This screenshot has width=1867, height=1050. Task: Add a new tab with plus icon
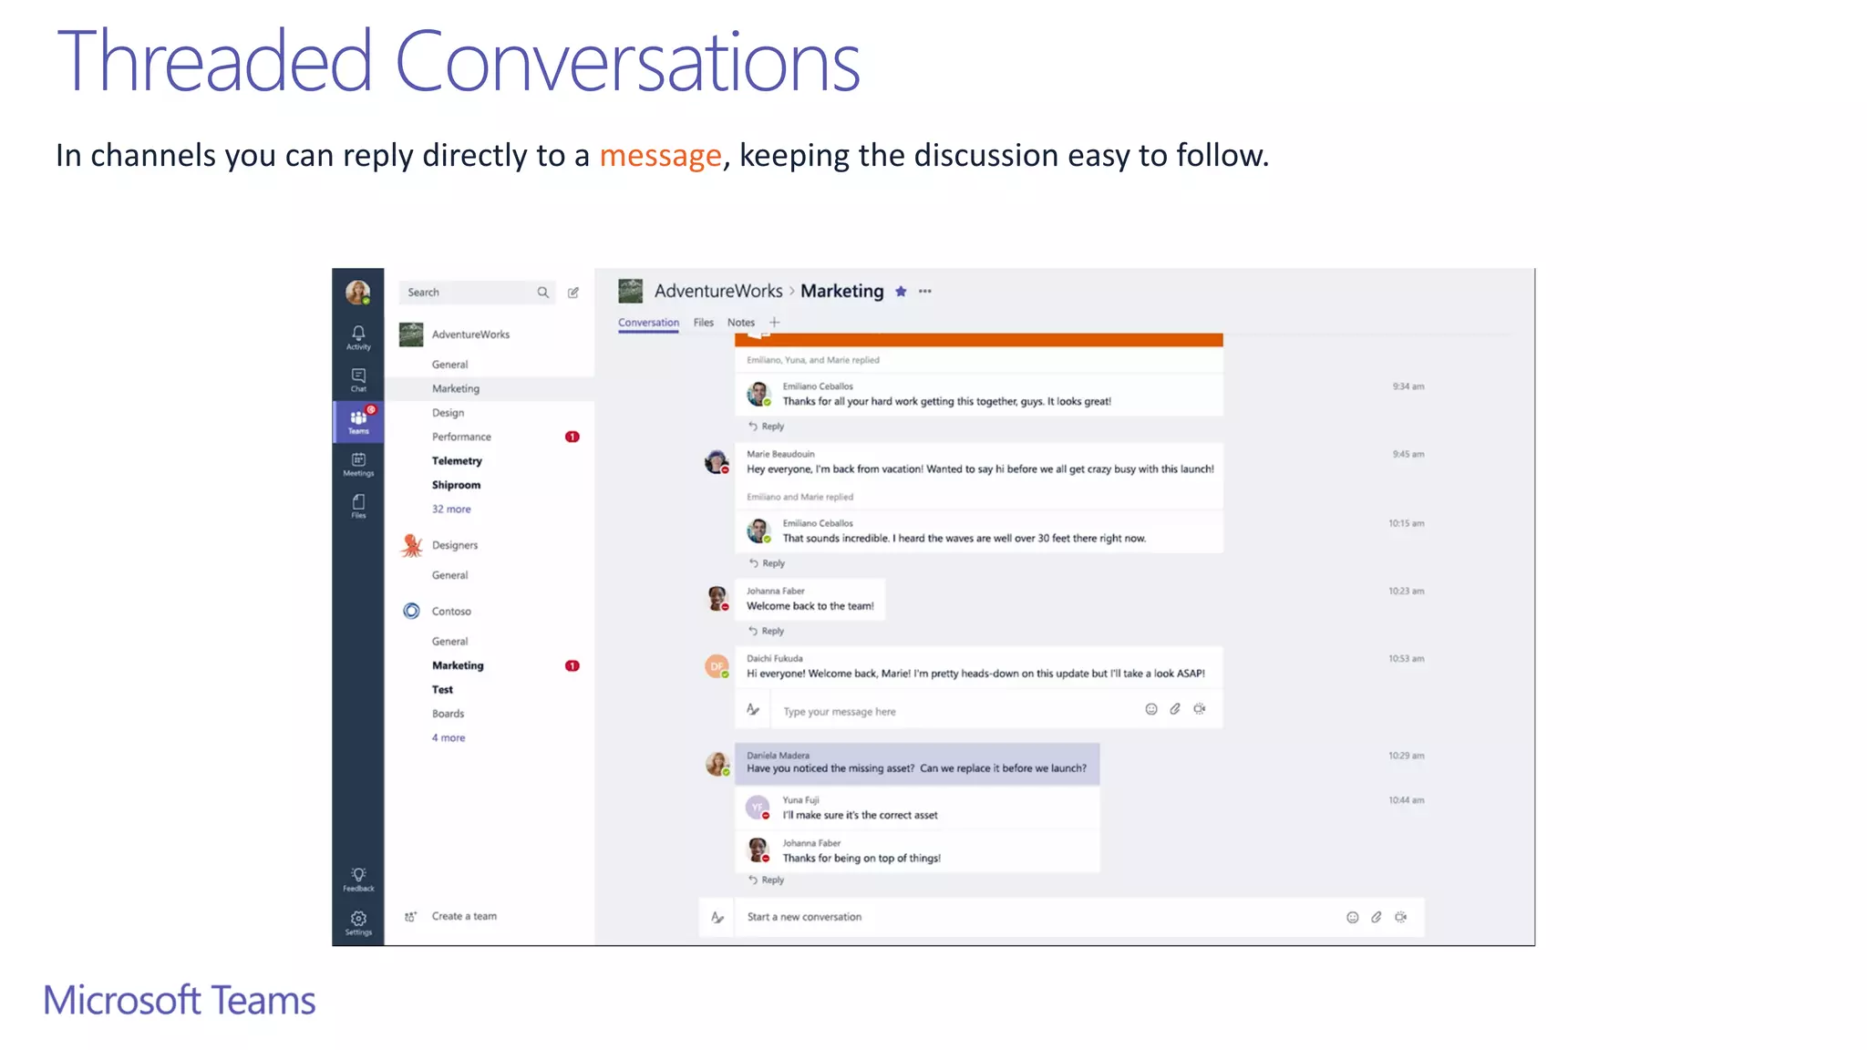[x=775, y=323]
